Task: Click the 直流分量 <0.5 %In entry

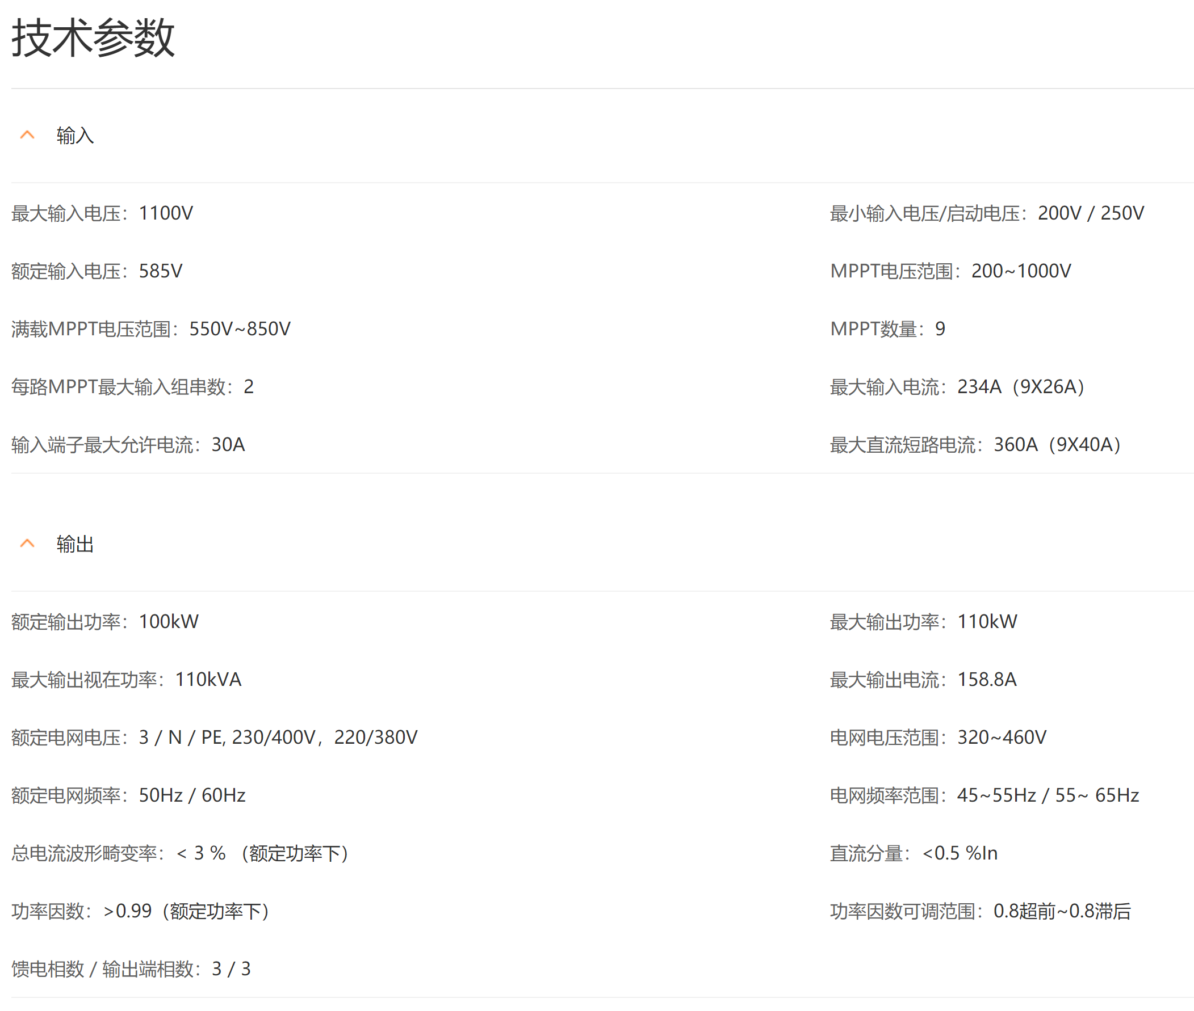Action: click(x=913, y=853)
